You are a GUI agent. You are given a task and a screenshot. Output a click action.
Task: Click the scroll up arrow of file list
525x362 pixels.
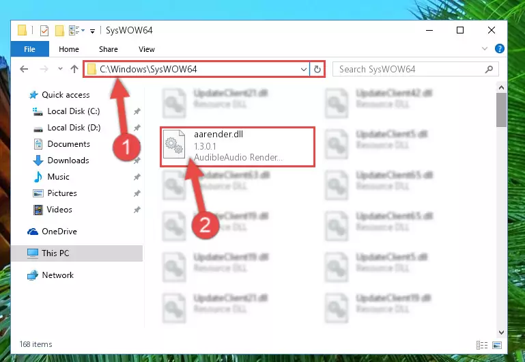[501, 87]
